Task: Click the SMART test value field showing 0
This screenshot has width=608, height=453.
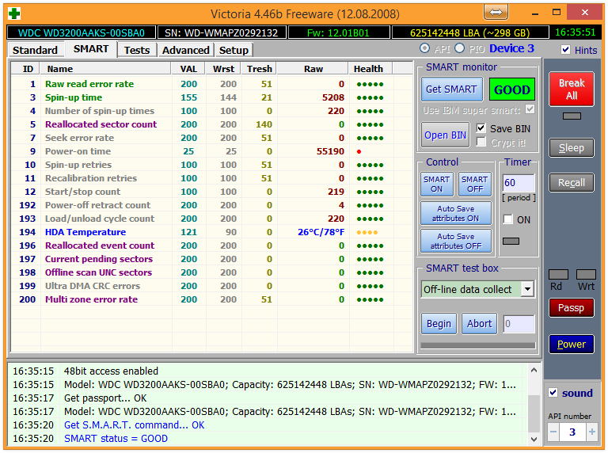Action: (x=519, y=323)
